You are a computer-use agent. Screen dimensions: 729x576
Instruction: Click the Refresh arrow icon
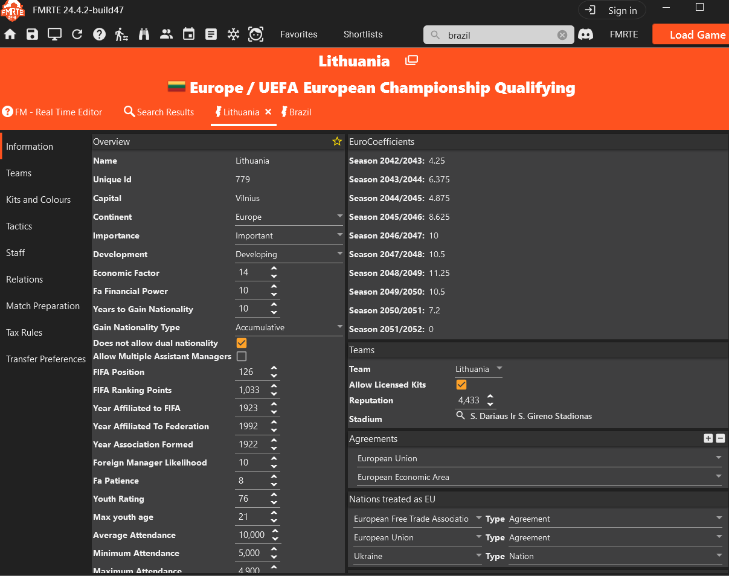click(x=77, y=34)
